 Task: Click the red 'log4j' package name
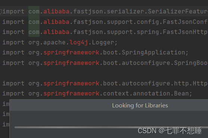click(79, 43)
